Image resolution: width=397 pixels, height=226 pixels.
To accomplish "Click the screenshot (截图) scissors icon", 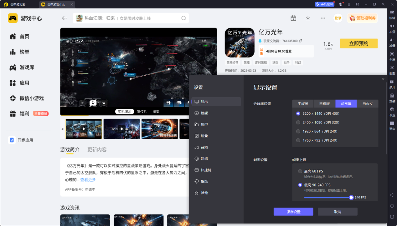I will [392, 68].
